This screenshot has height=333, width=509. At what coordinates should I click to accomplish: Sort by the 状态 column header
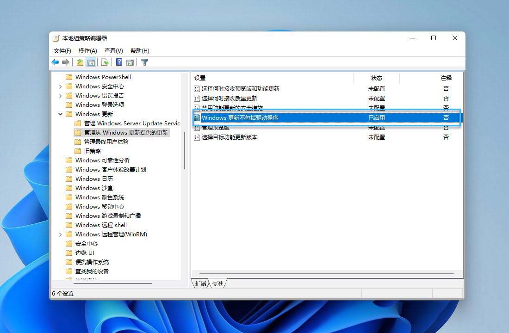376,78
